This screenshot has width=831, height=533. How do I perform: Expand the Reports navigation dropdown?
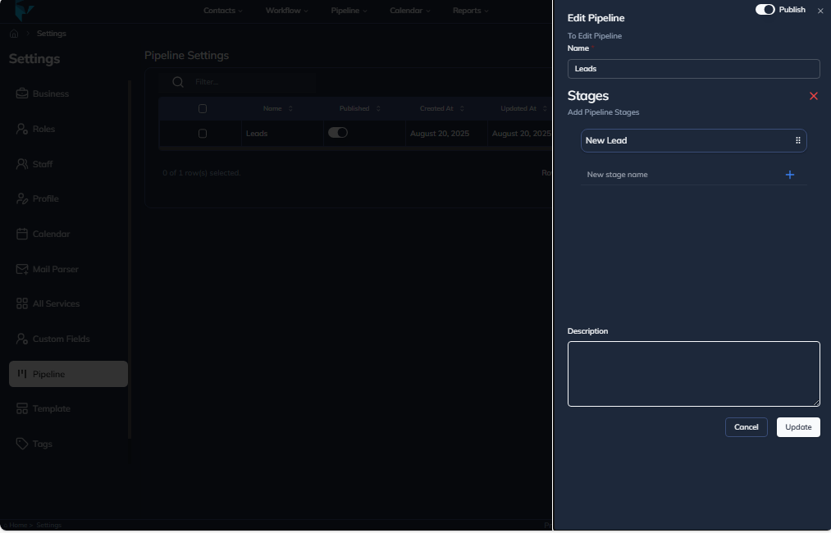[x=470, y=10]
